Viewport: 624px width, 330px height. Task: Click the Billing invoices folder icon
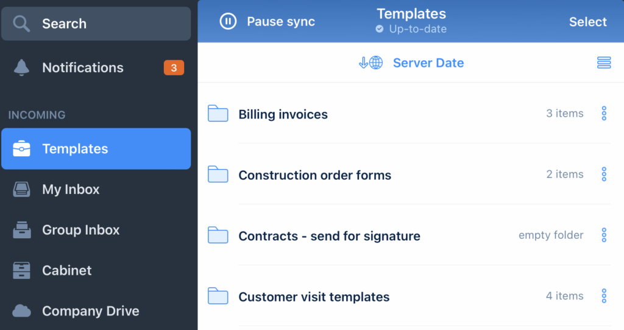click(x=218, y=114)
